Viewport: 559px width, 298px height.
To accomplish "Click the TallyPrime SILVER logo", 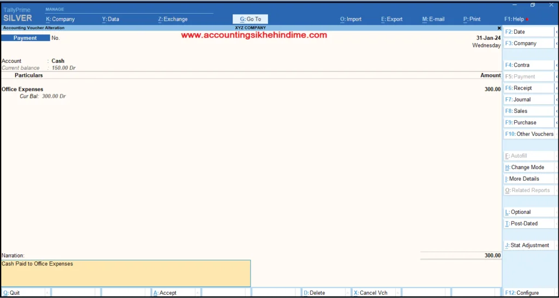I will pos(17,15).
